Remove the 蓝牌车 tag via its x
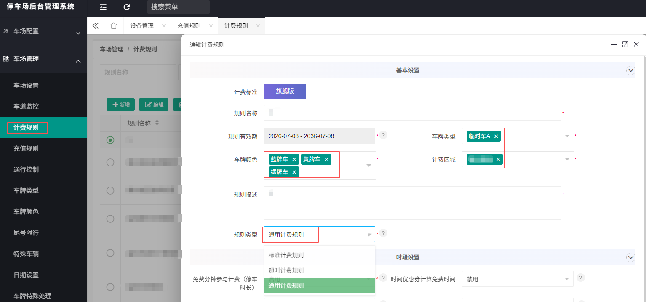The image size is (646, 302). (x=294, y=160)
